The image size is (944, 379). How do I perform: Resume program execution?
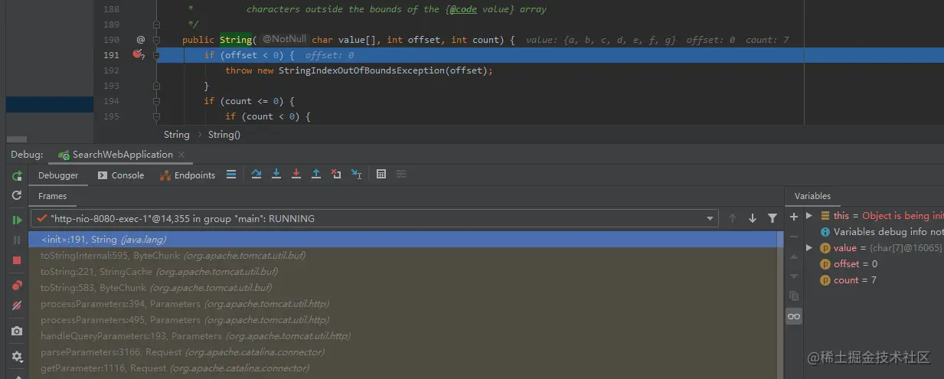[17, 220]
